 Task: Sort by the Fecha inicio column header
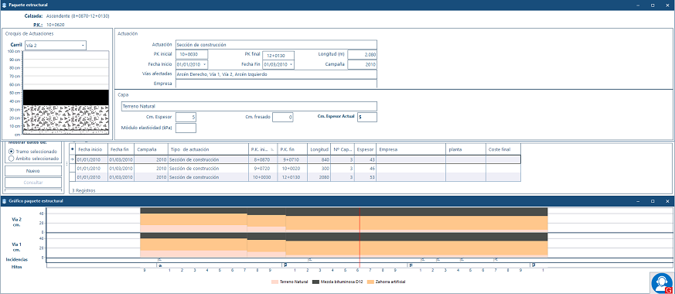click(x=92, y=149)
